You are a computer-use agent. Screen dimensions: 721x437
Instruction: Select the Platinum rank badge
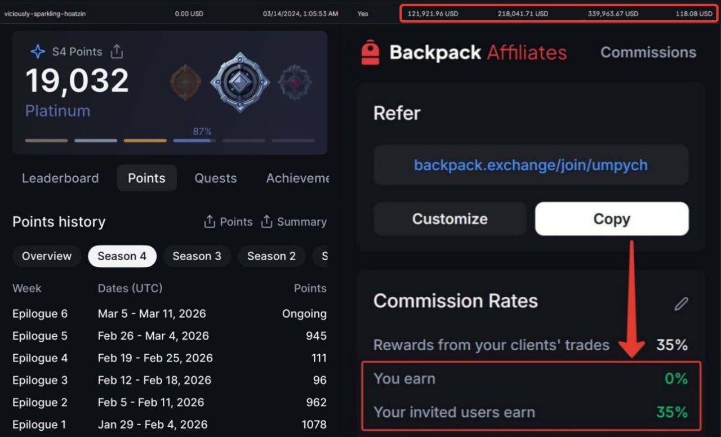pos(239,82)
